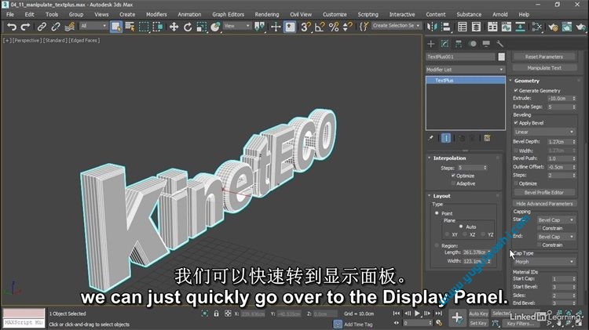Open Select by Name tool

click(130, 27)
